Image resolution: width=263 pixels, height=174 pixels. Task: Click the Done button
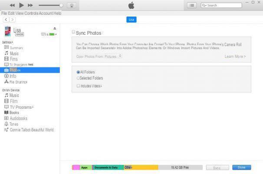pyautogui.click(x=242, y=167)
